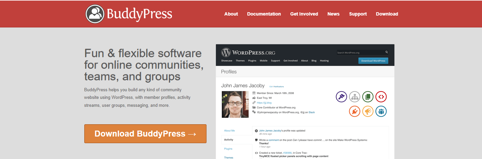
Task: Click the blue Download WordPress button
Action: 373,61
